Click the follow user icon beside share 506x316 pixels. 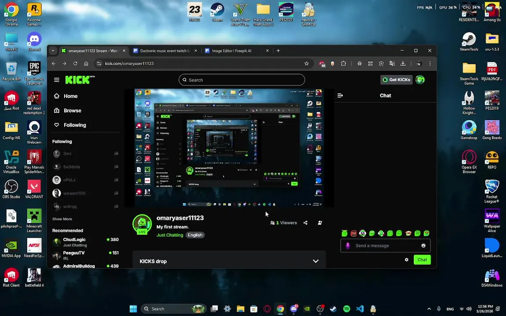(320, 223)
